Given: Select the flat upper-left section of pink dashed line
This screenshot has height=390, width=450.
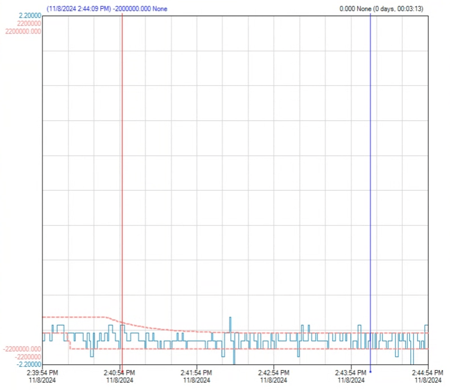Looking at the screenshot, I should click(73, 317).
